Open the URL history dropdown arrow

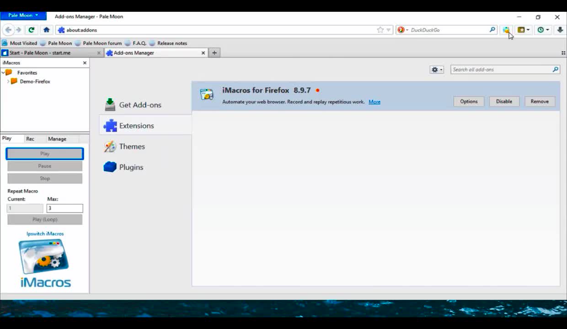[389, 30]
